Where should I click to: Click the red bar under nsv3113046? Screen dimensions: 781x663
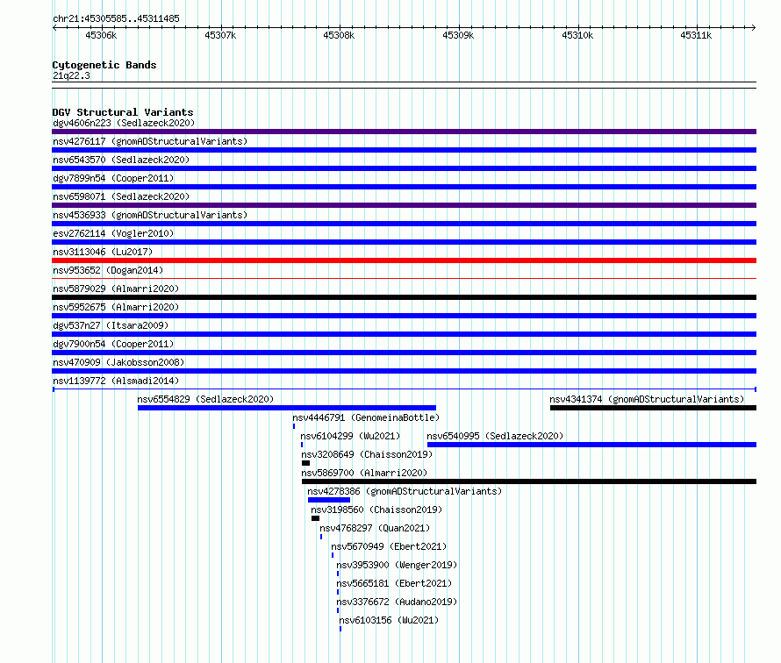404,260
